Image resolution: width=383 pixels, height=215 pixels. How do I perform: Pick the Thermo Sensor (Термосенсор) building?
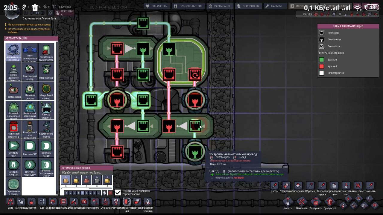pyautogui.click(x=13, y=91)
